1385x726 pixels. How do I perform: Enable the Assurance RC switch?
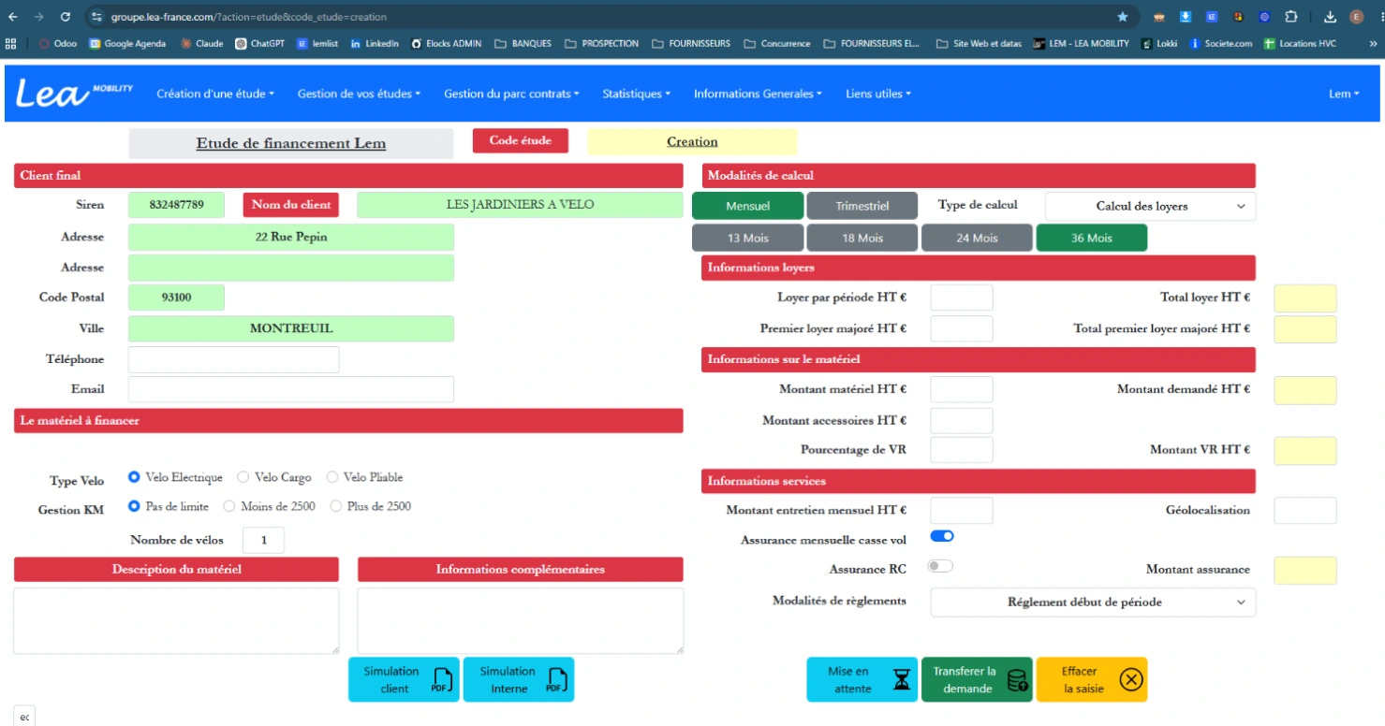coord(940,566)
